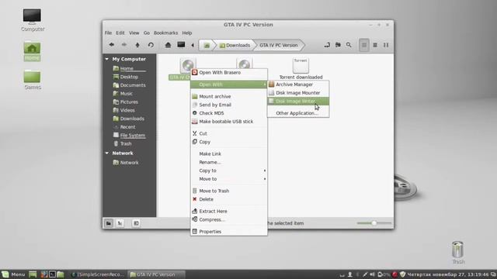Select Disk Image Mounter
The width and height of the screenshot is (497, 279).
coord(298,93)
